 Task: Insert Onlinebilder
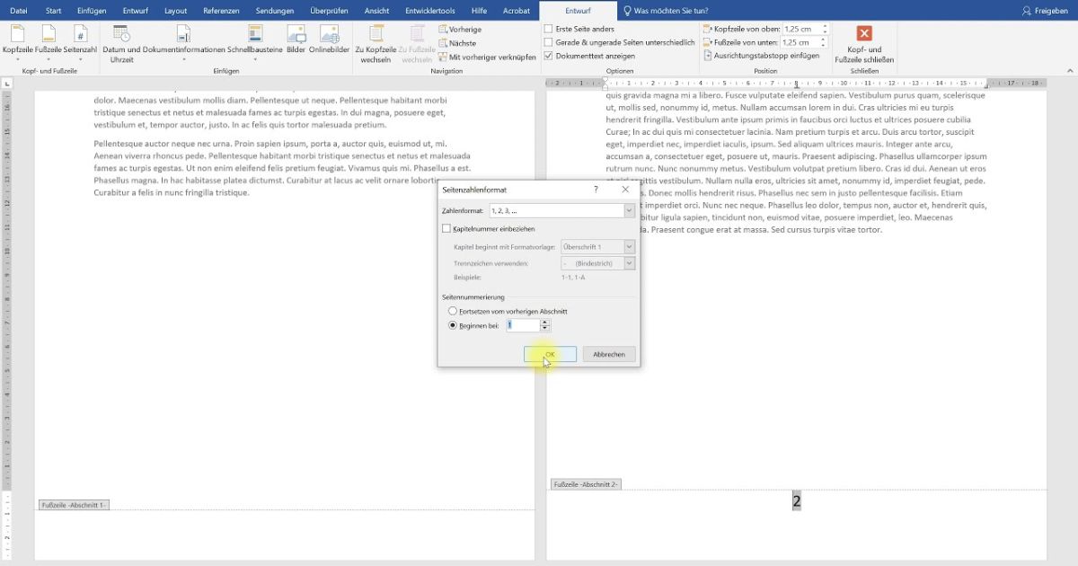329,40
